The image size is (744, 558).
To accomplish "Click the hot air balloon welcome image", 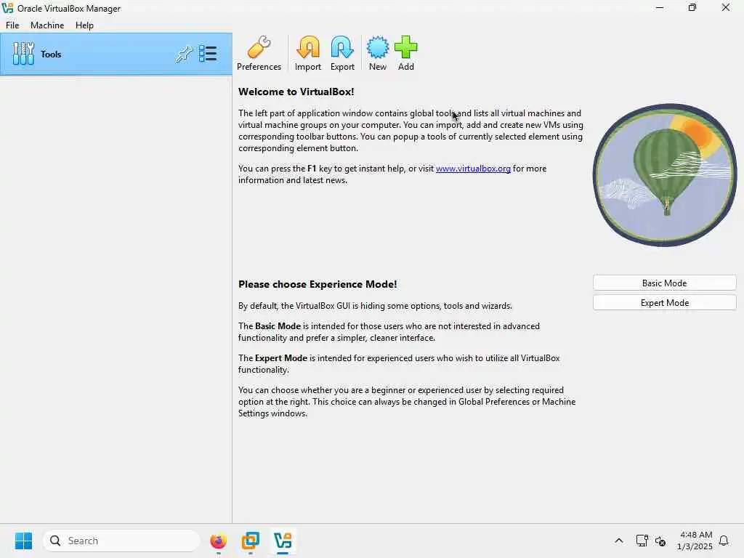I will coord(664,174).
